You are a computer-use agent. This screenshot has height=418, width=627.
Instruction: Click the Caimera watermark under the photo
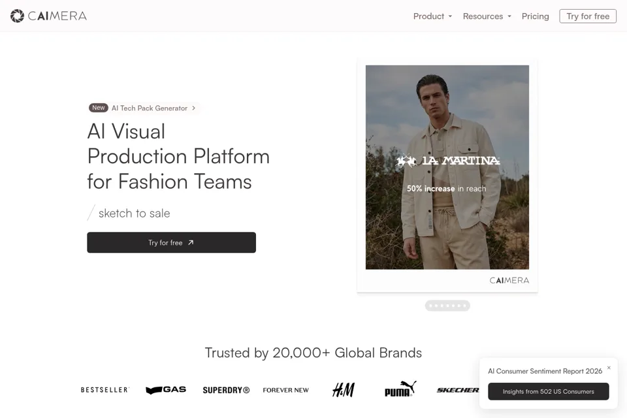pyautogui.click(x=509, y=280)
